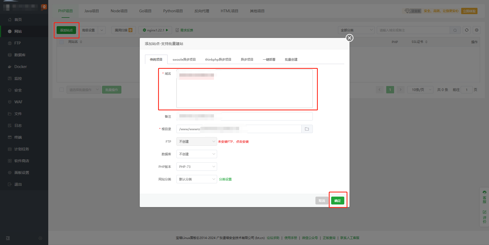The height and width of the screenshot is (245, 489).
Task: Open the PHP版本 PHP-73 dropdown
Action: (196, 167)
